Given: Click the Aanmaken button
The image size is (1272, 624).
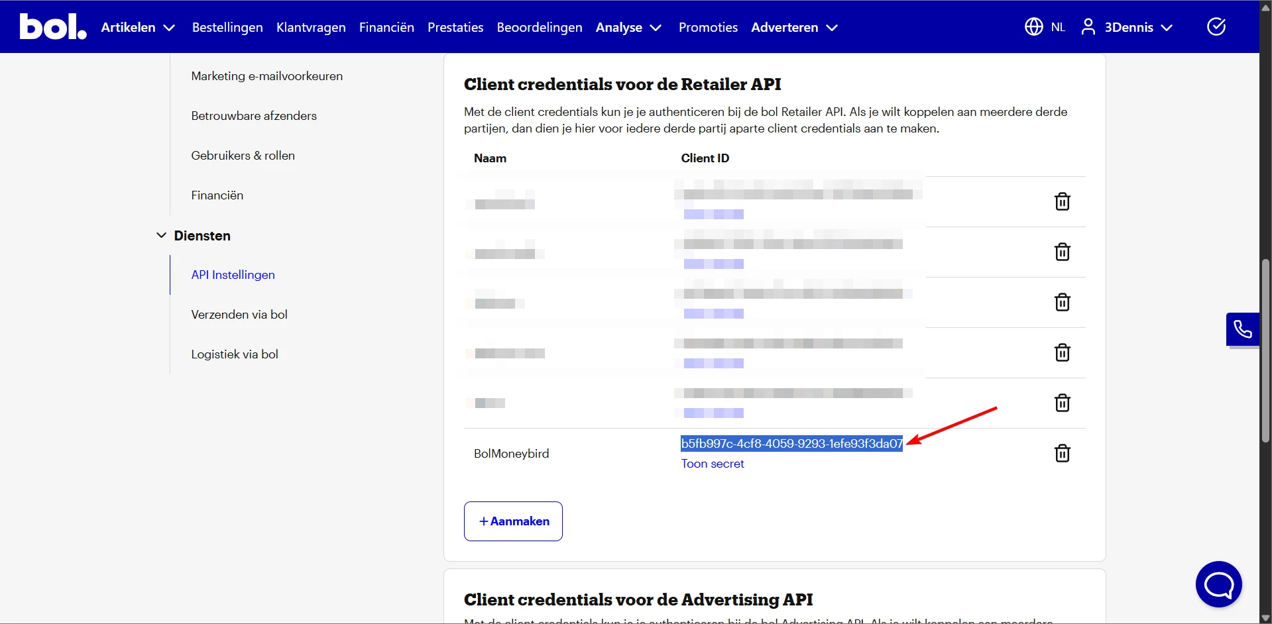Looking at the screenshot, I should pyautogui.click(x=512, y=521).
